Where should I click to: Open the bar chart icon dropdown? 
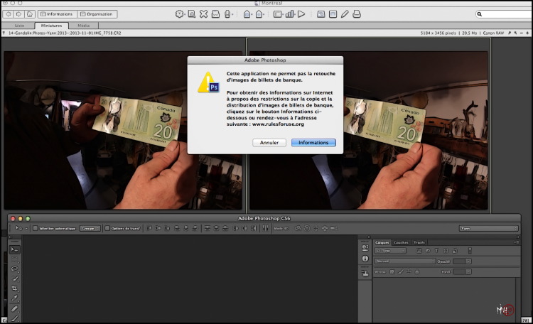(290, 14)
